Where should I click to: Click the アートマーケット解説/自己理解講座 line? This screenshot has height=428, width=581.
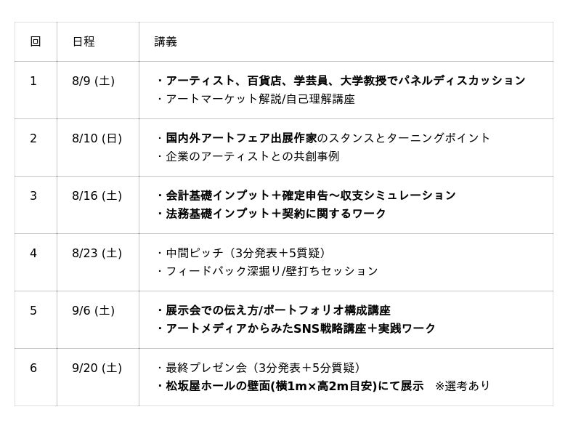point(256,99)
